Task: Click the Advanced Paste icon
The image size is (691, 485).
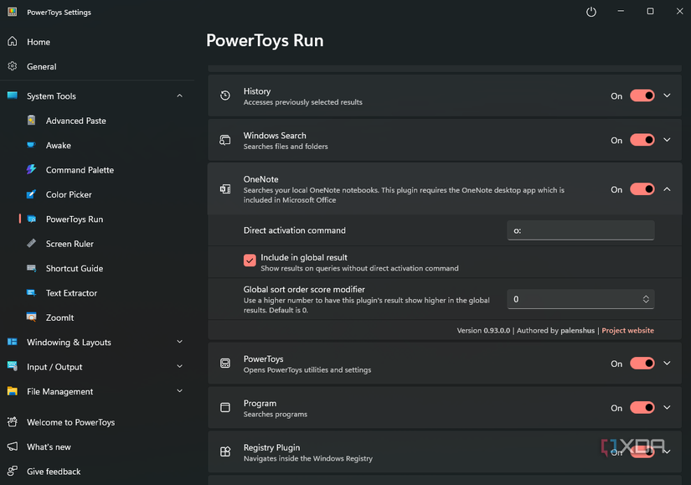Action: coord(31,121)
